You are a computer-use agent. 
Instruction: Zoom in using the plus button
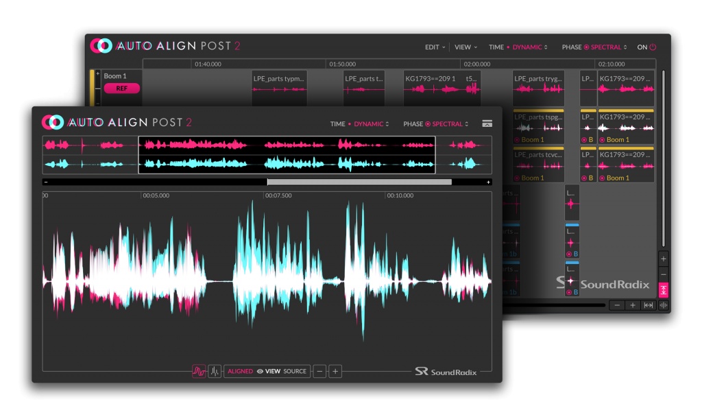[x=335, y=371]
